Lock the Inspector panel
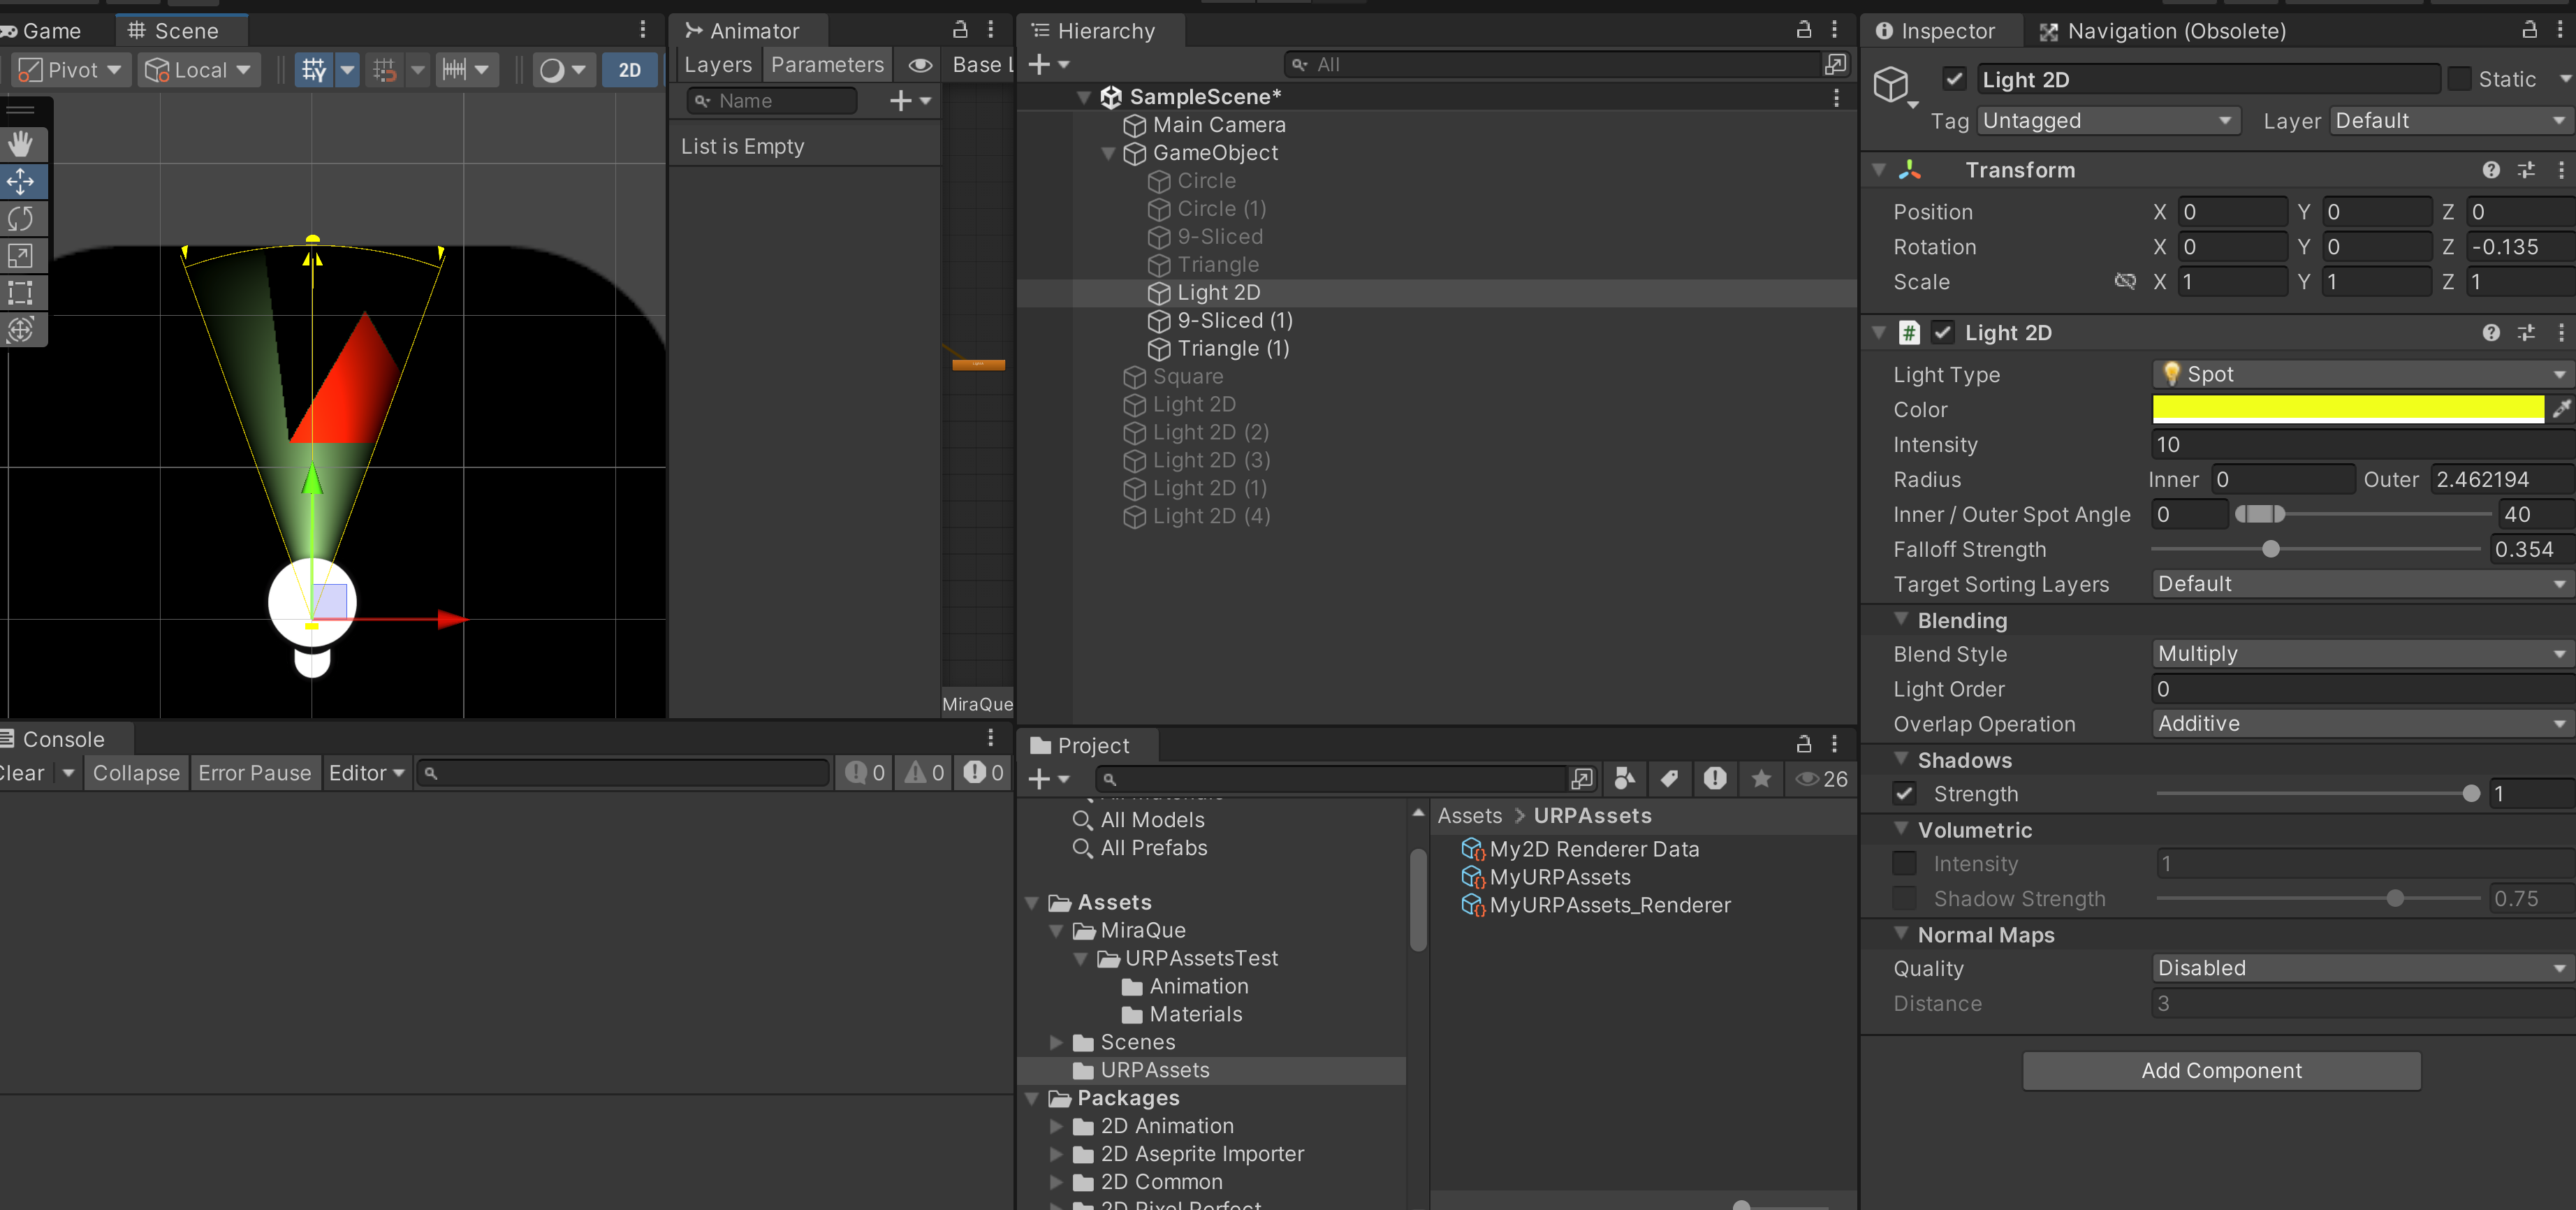2576x1210 pixels. [x=2529, y=30]
